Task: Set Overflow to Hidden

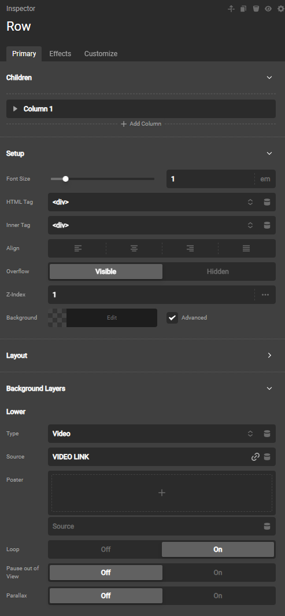Action: click(x=218, y=272)
